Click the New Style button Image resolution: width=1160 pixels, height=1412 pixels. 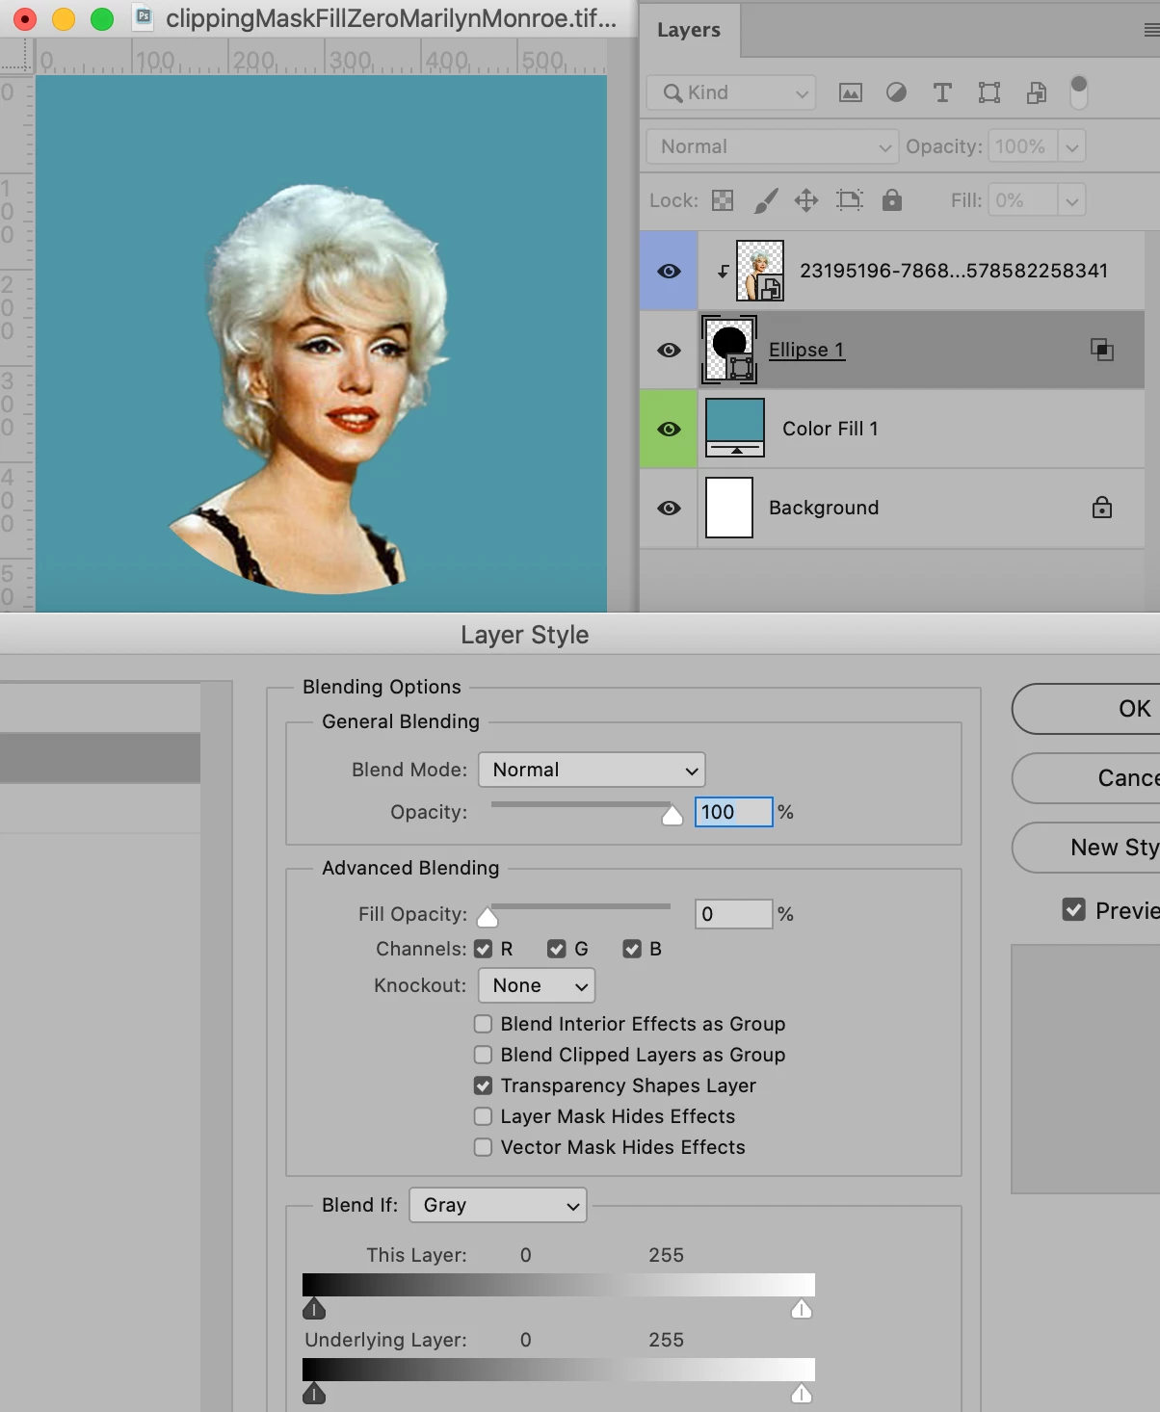[x=1086, y=848]
